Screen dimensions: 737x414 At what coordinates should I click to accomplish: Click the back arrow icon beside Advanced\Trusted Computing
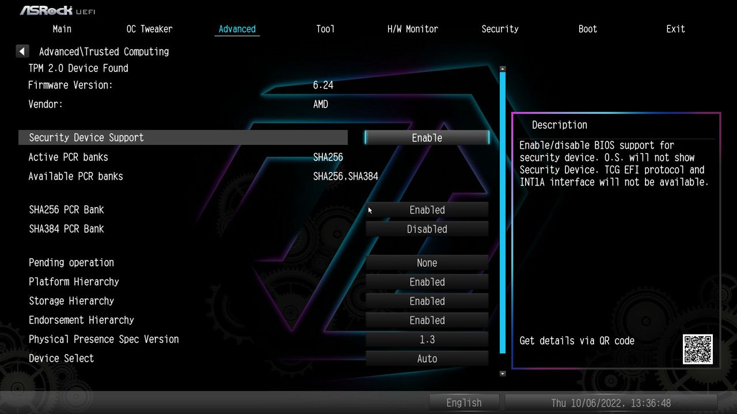point(22,51)
